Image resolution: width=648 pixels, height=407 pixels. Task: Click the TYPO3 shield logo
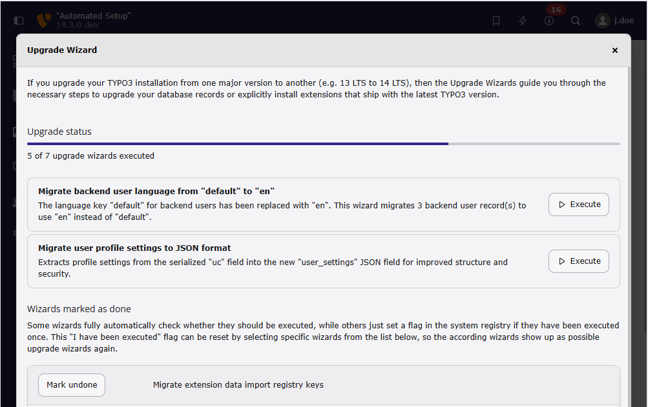pos(44,21)
